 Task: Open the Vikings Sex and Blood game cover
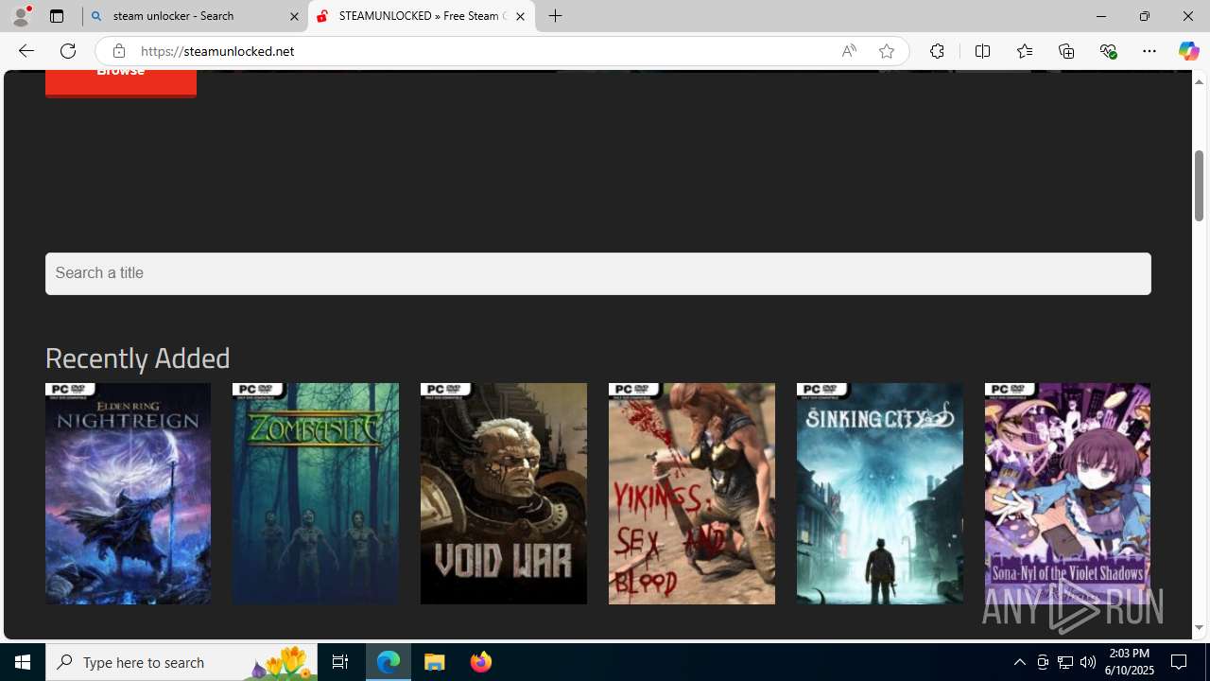click(692, 494)
